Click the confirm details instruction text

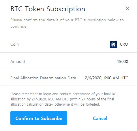pos(67,23)
